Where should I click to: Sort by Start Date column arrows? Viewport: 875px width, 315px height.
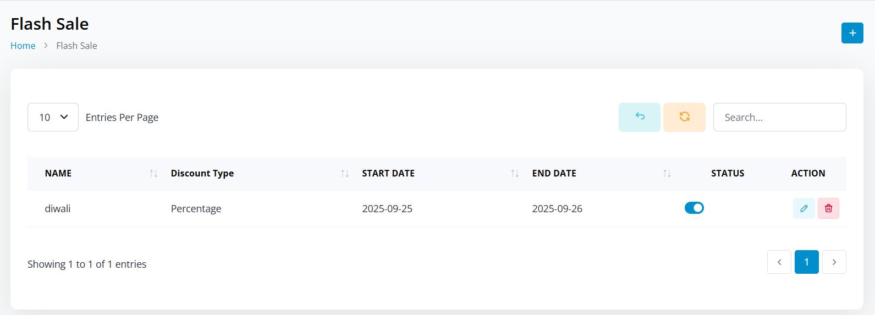point(515,173)
